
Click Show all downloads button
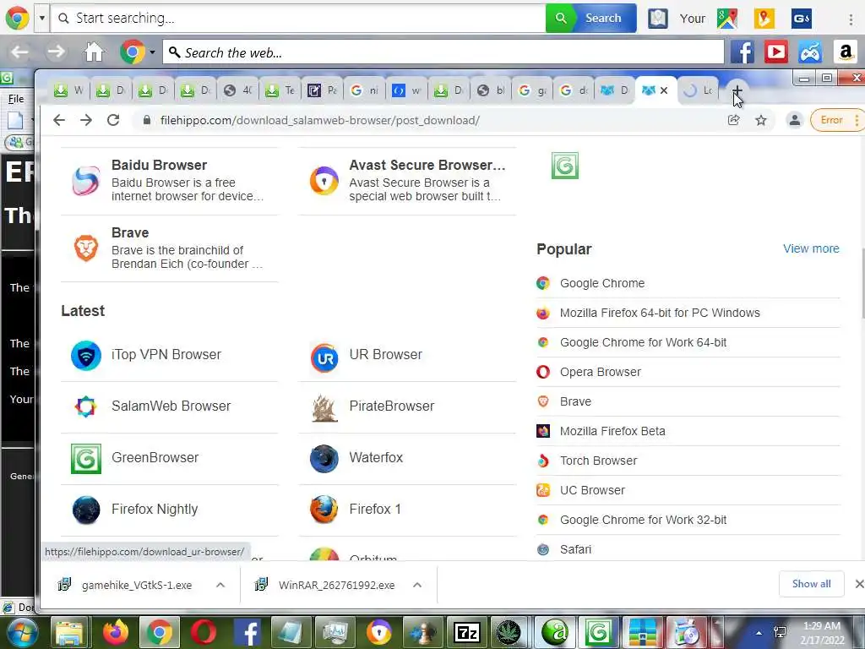811,584
